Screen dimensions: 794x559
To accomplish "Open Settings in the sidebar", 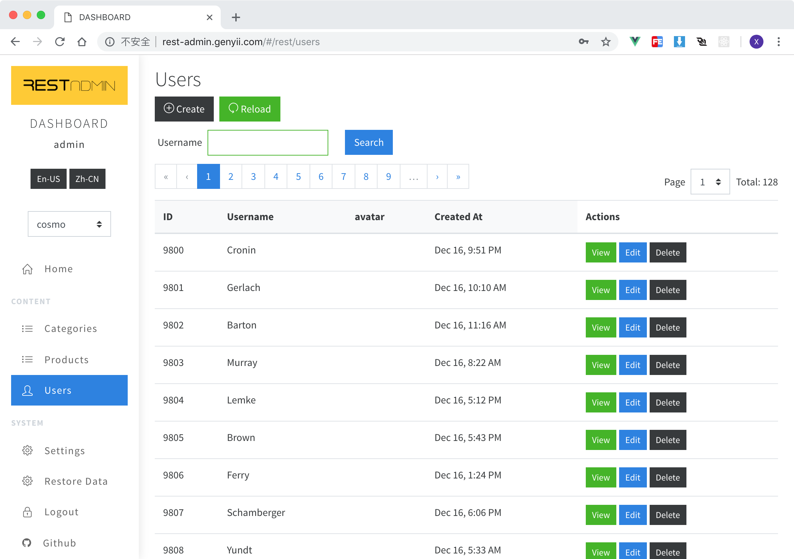I will tap(69, 450).
